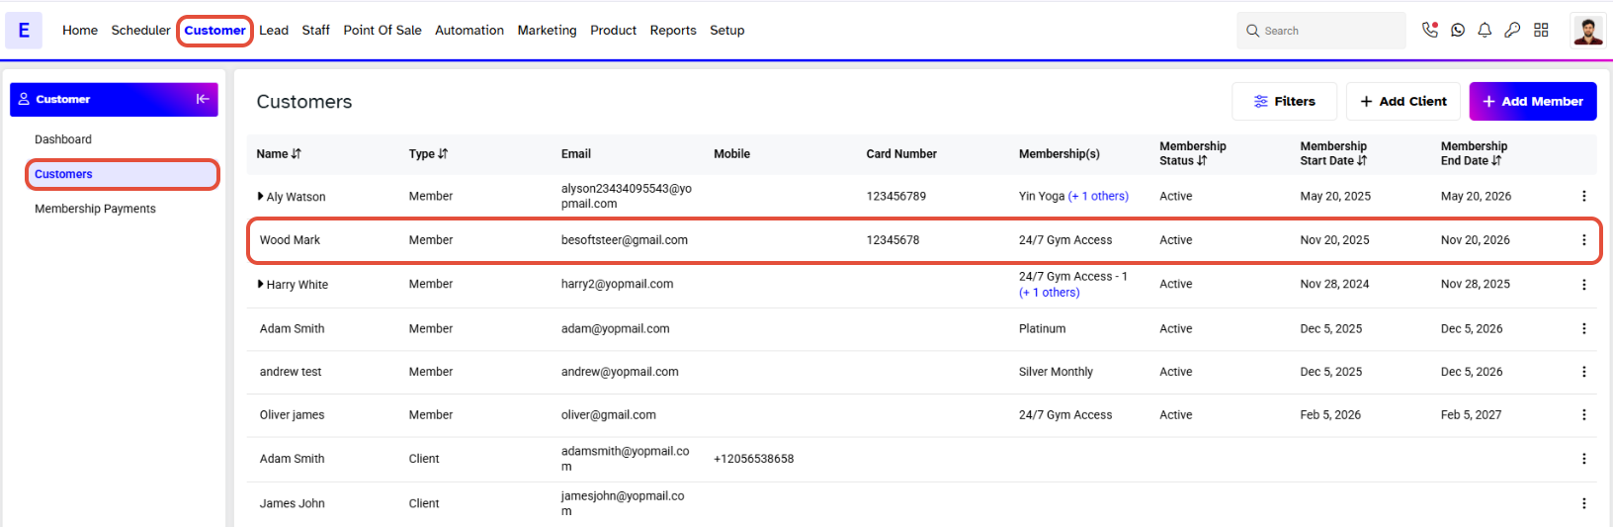Expand the Aly Watson row
The image size is (1613, 527).
pos(260,196)
